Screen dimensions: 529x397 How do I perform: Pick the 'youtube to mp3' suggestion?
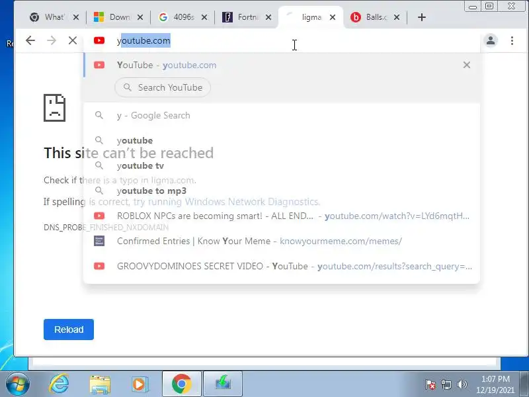[282, 191]
